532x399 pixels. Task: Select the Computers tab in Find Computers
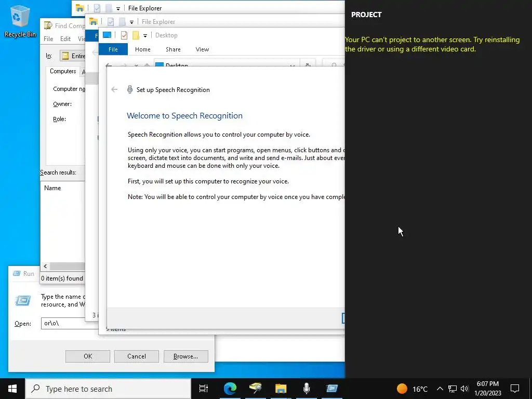point(63,71)
